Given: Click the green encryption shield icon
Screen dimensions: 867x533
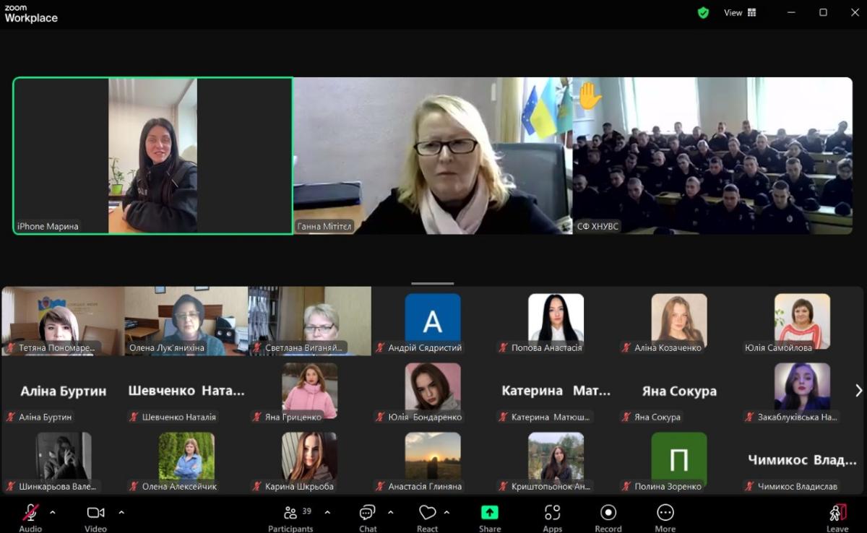Looking at the screenshot, I should pyautogui.click(x=703, y=12).
